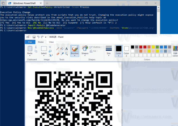Click the 'Colors' group label
This screenshot has width=178, height=126.
[147, 60]
